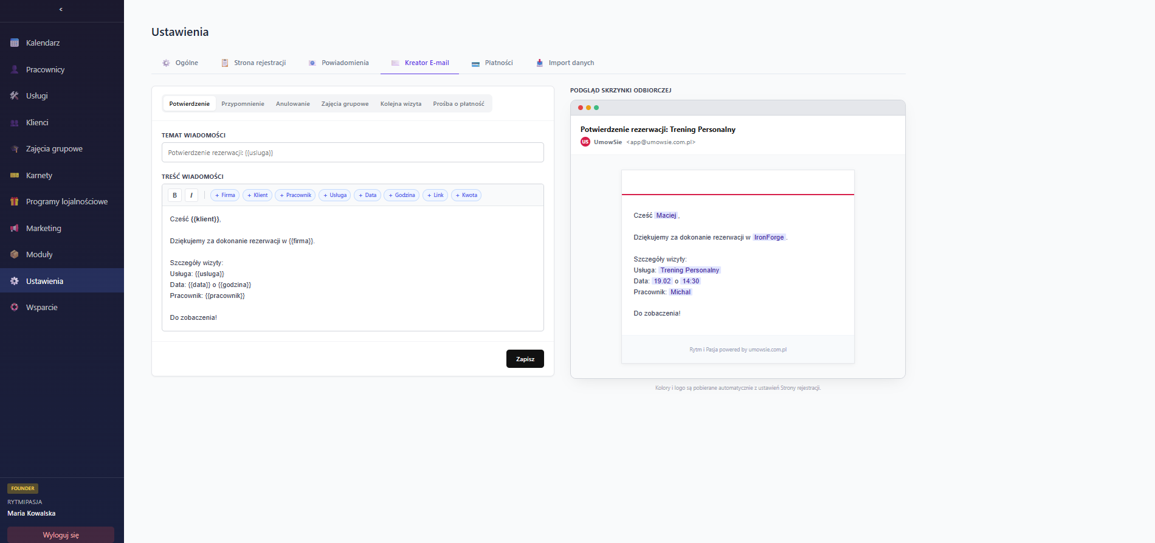
Task: Open the Powiadomienia tab
Action: [x=339, y=63]
